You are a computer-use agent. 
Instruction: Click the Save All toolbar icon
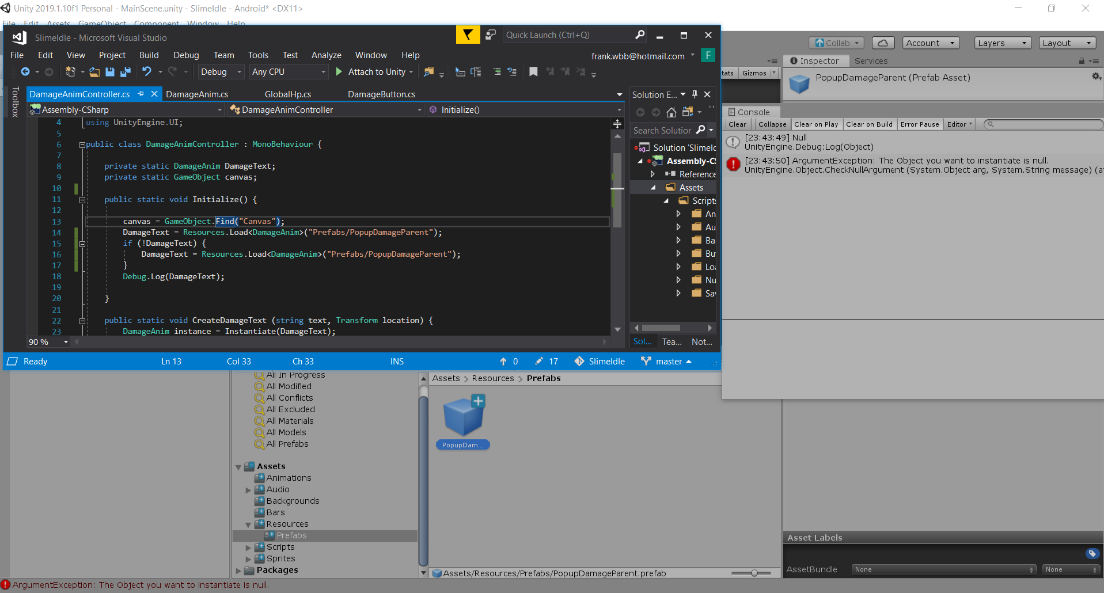pyautogui.click(x=125, y=72)
